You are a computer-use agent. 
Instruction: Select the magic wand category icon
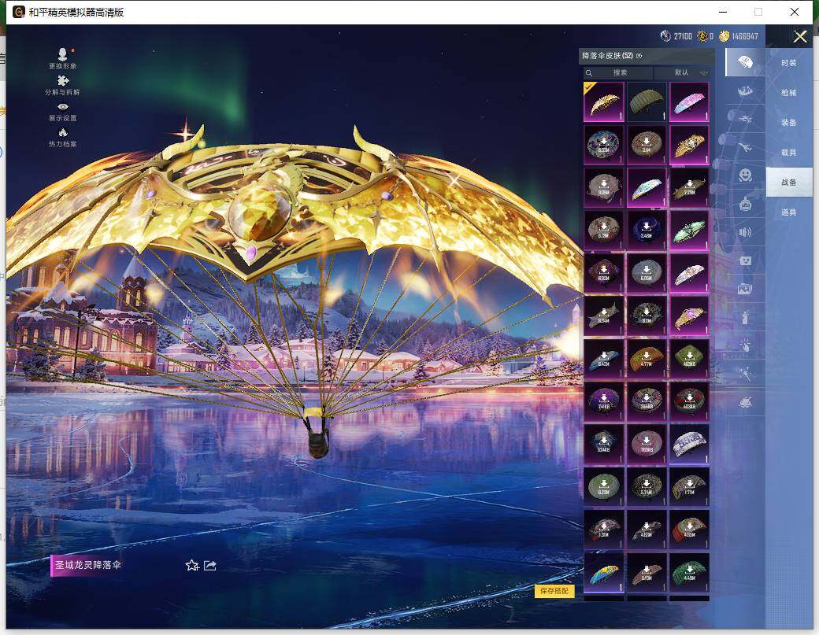[745, 373]
